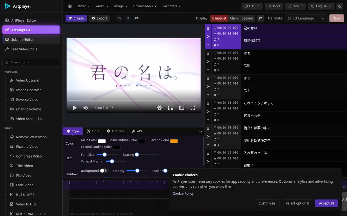The height and width of the screenshot is (216, 347).
Task: Mute the video volume
Action: (86, 108)
